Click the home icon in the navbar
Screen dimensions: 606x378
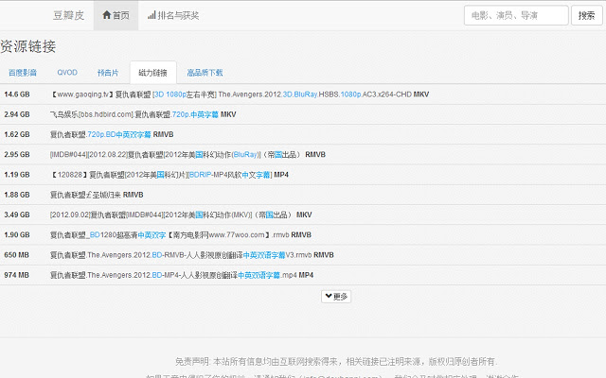point(107,15)
